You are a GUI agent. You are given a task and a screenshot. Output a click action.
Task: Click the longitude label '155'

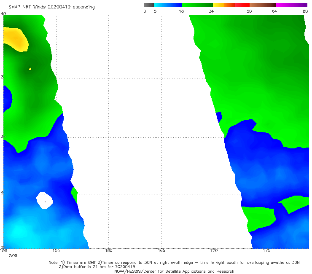(x=56, y=250)
